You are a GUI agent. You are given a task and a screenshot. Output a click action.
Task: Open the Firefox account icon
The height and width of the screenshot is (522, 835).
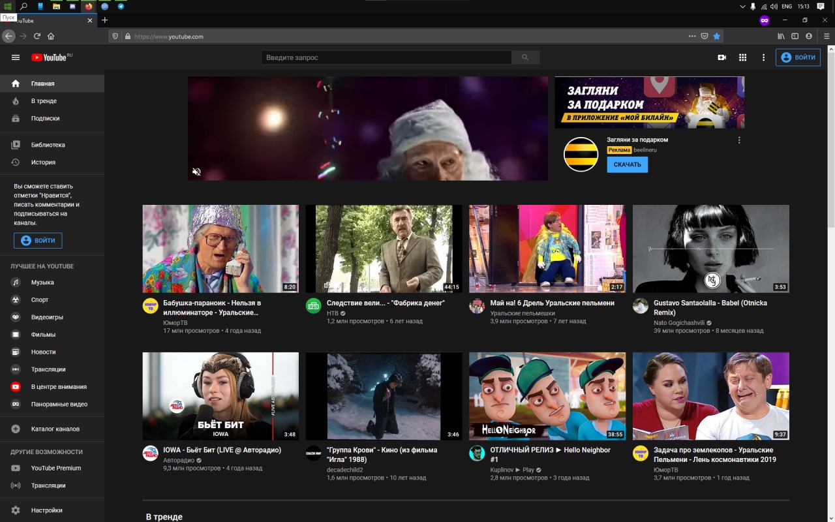[x=809, y=36]
